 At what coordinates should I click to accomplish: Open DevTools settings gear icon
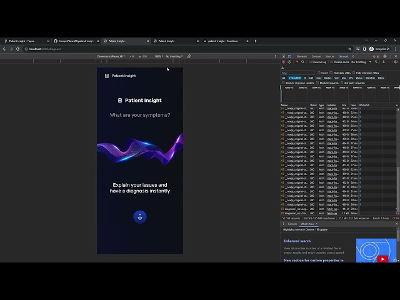385,56
